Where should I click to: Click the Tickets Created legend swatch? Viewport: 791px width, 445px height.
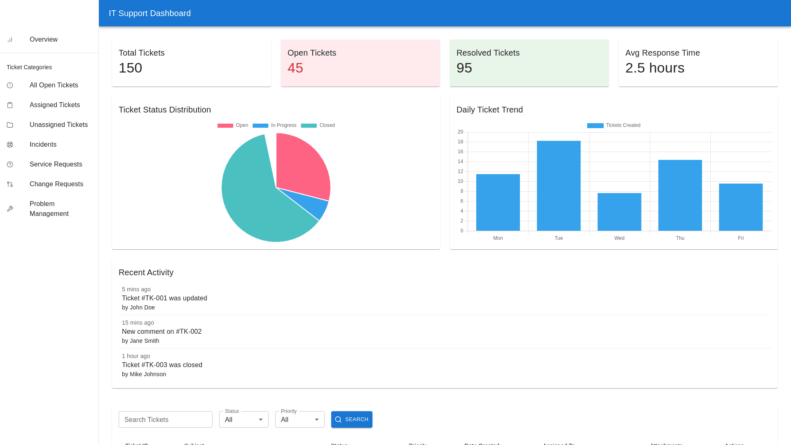595,125
